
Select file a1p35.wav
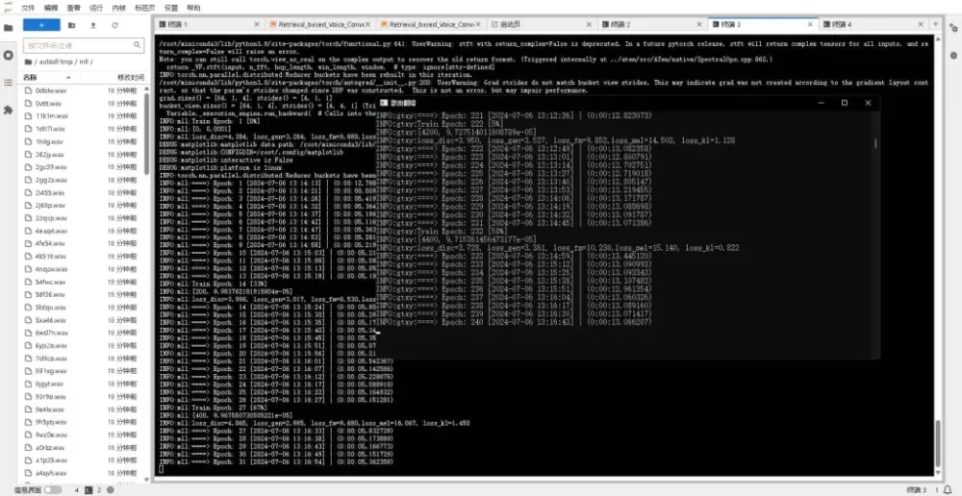click(x=50, y=459)
